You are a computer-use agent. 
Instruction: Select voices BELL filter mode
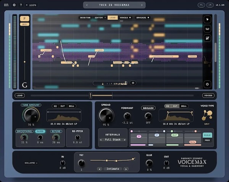click(184, 106)
